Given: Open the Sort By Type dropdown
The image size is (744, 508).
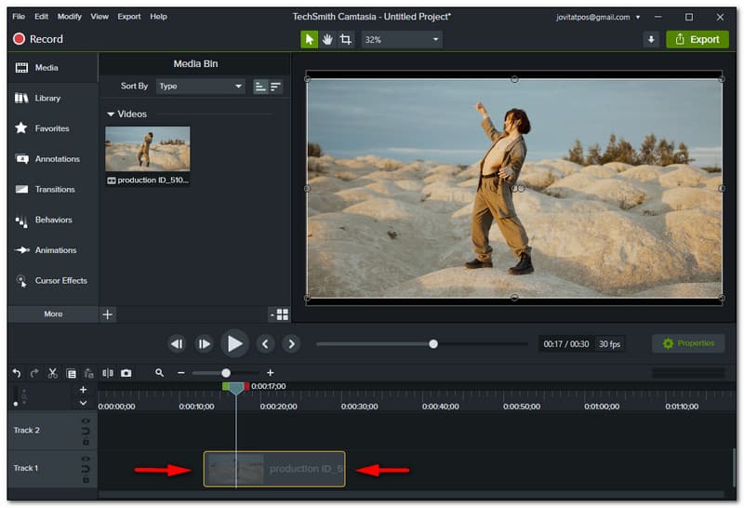Looking at the screenshot, I should click(x=200, y=86).
